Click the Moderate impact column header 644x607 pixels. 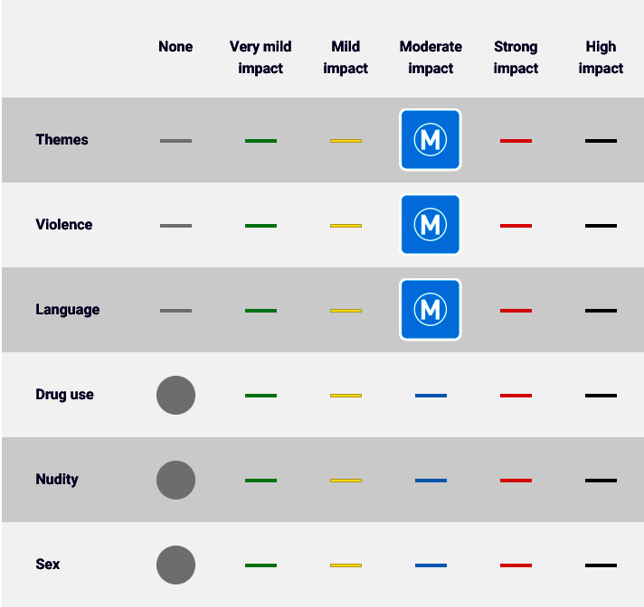tap(431, 57)
